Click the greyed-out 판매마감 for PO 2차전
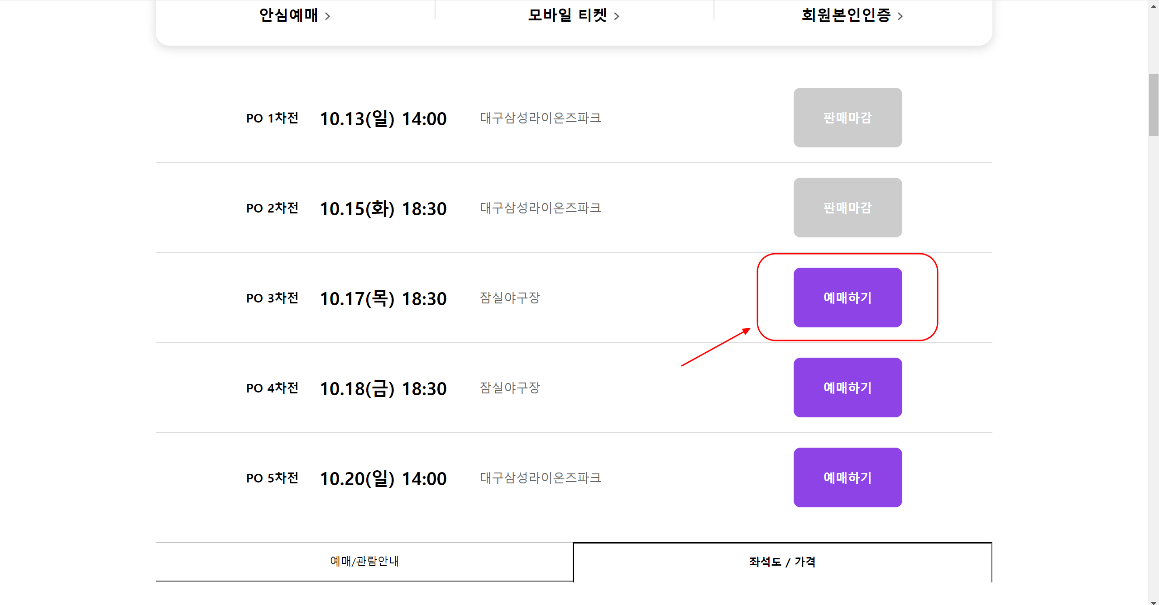Viewport: 1159px width, 605px height. [x=848, y=208]
